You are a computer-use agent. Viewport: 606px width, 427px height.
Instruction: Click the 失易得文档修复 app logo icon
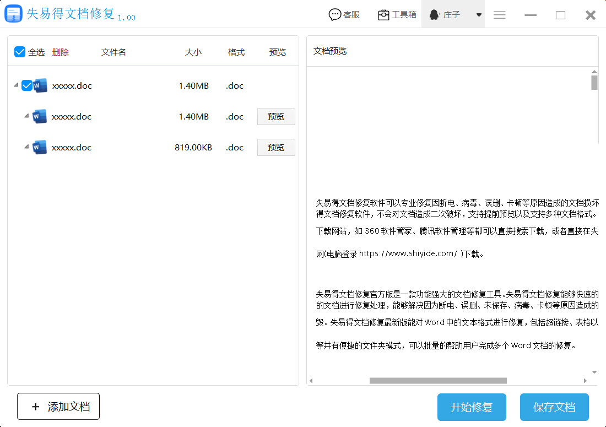(x=13, y=14)
